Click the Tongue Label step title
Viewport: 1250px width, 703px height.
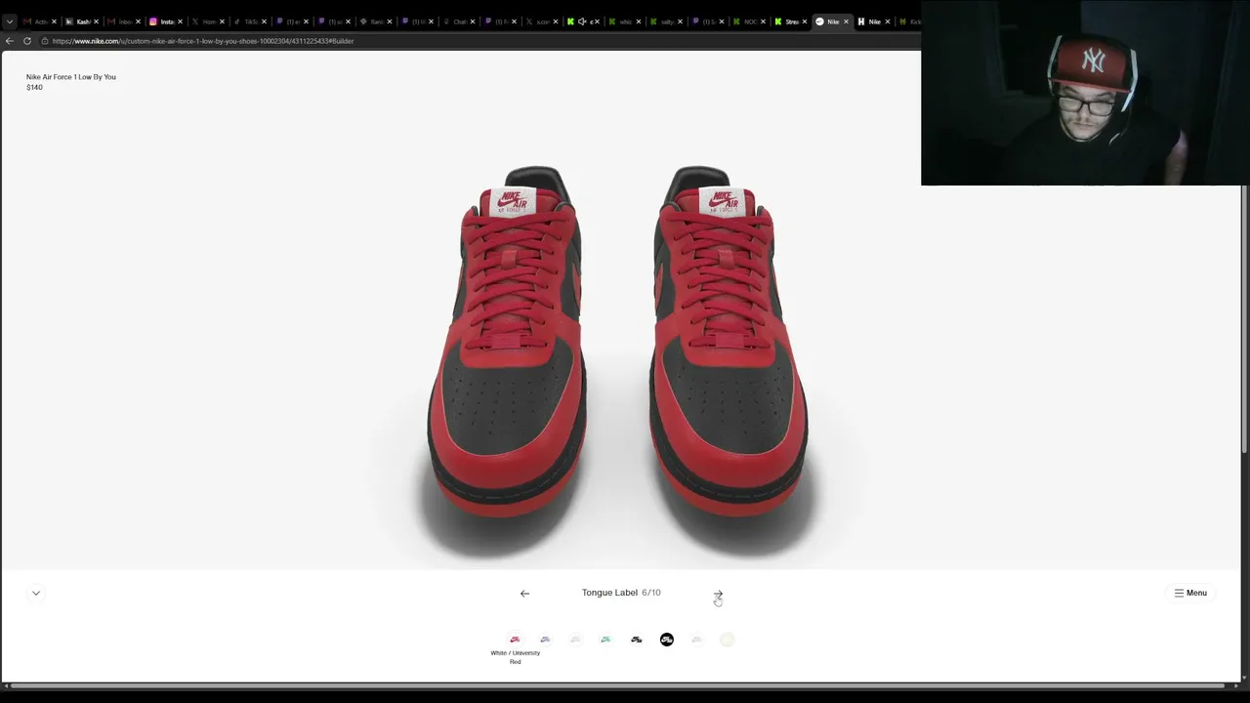coord(609,593)
